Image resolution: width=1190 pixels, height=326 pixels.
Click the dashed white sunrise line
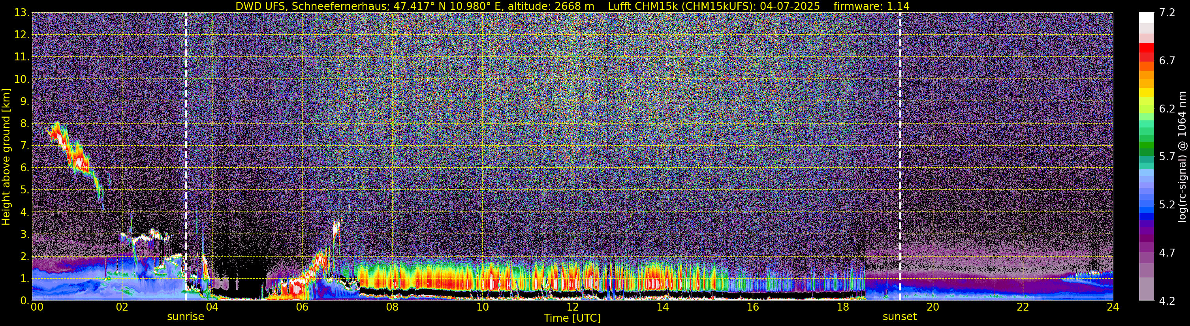click(186, 156)
